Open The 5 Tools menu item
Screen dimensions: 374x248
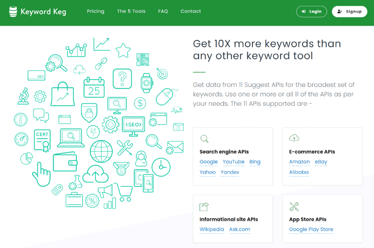[x=131, y=11]
